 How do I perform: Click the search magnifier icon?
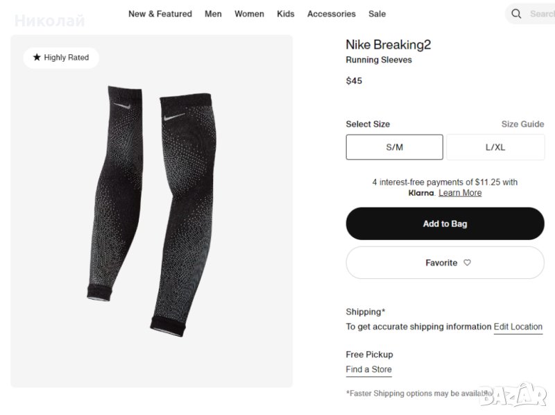click(516, 14)
